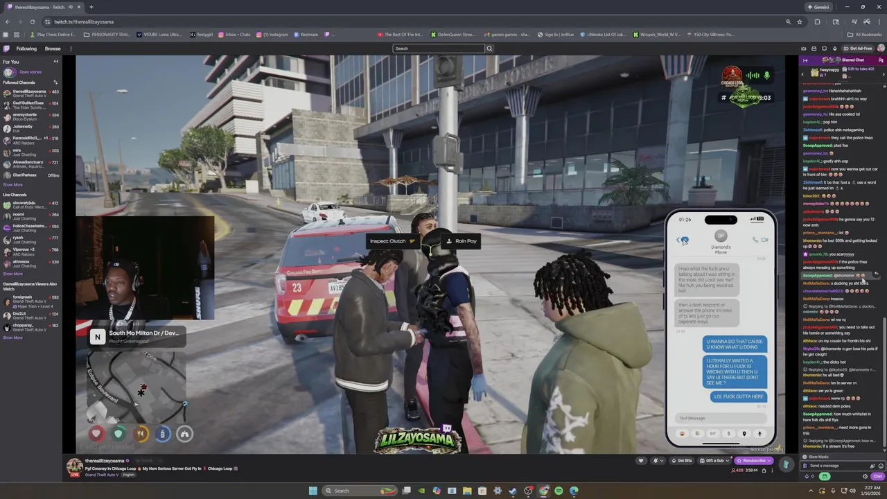This screenshot has width=887, height=499.
Task: Collapse the For You sidebar
Action: [x=56, y=62]
